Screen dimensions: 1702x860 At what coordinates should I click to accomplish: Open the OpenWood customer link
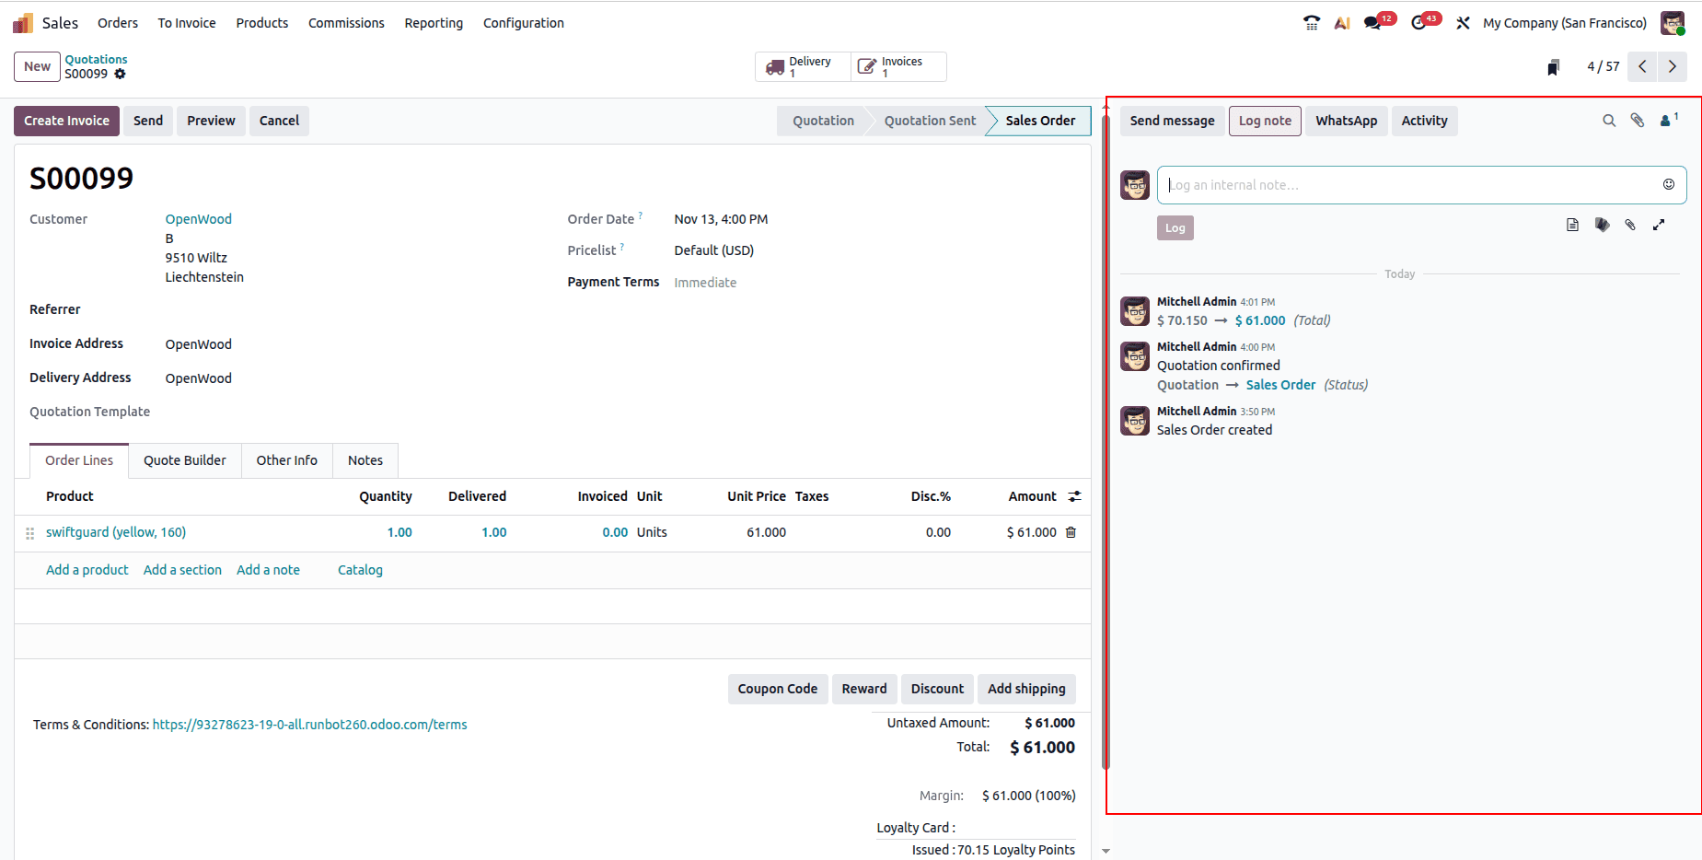pyautogui.click(x=198, y=218)
